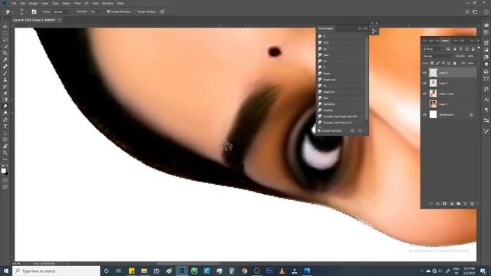Open the Image menu
This screenshot has width=491, height=276.
pyautogui.click(x=33, y=3)
